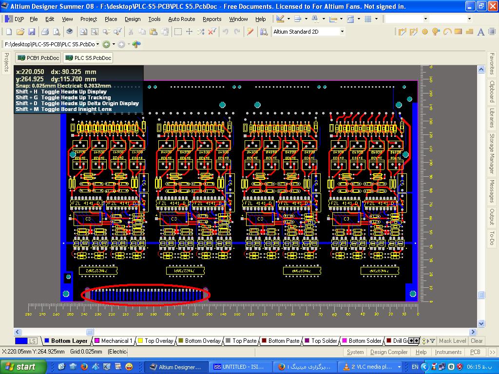Image resolution: width=499 pixels, height=374 pixels.
Task: Click the Place Fill rectangle icon
Action: pos(458,32)
